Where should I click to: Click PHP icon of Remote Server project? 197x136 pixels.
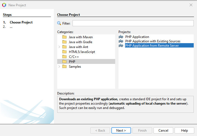point(121,46)
